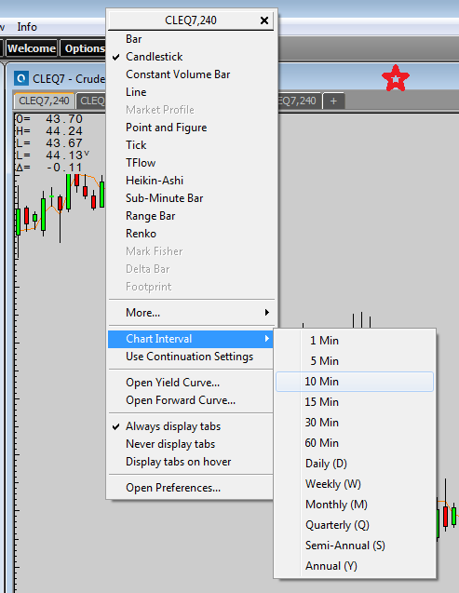The width and height of the screenshot is (459, 593).
Task: Choose Sub-Minute Bar chart type
Action: (191, 198)
